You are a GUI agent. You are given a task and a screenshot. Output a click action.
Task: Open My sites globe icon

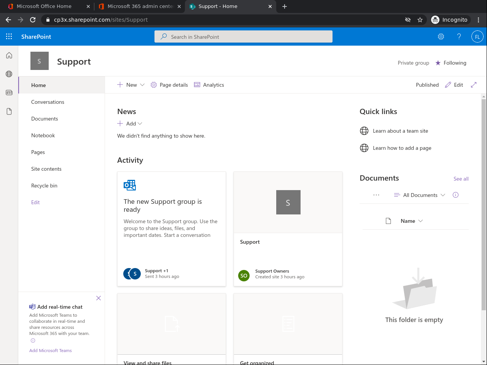pos(9,74)
